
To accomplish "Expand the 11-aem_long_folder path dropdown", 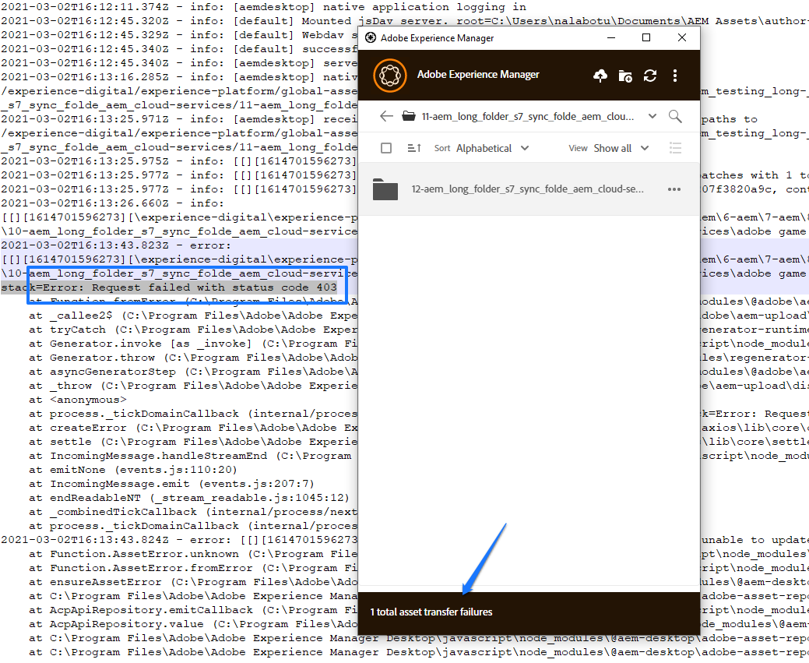I will [652, 116].
